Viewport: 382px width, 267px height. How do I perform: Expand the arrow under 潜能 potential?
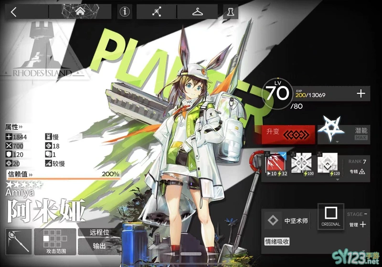338,142
